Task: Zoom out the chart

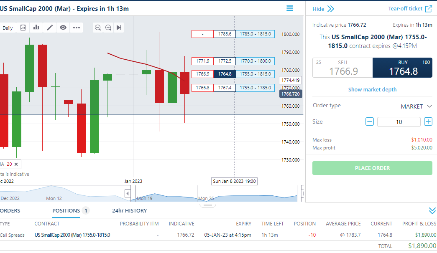Action: (98, 28)
